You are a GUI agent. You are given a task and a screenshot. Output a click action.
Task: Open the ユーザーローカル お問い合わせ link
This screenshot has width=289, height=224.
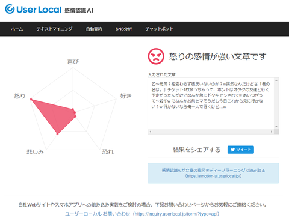(142, 214)
